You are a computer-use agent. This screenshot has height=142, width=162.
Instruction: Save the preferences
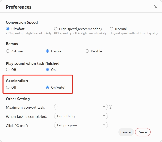click(x=143, y=132)
